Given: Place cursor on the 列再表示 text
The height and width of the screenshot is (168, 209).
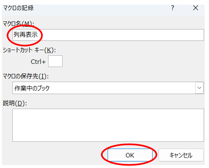Looking at the screenshot, I should pyautogui.click(x=26, y=35).
